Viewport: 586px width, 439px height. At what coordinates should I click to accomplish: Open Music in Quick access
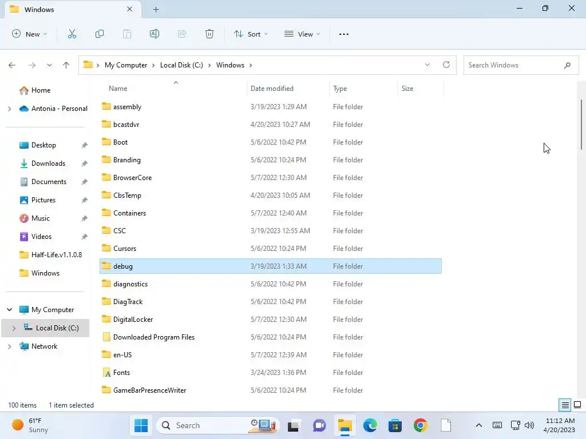coord(41,218)
